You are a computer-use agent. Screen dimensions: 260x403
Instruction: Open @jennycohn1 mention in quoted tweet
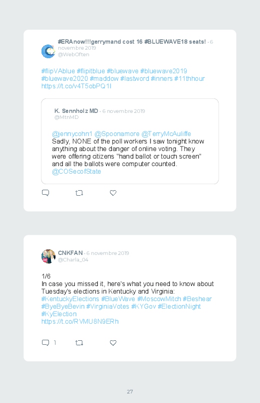pos(72,134)
